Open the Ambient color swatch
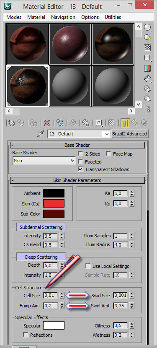157x348 pixels. click(54, 193)
